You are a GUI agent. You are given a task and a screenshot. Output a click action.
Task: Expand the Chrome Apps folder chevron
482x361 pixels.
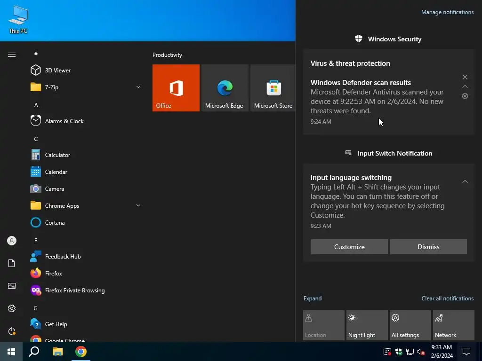(138, 205)
